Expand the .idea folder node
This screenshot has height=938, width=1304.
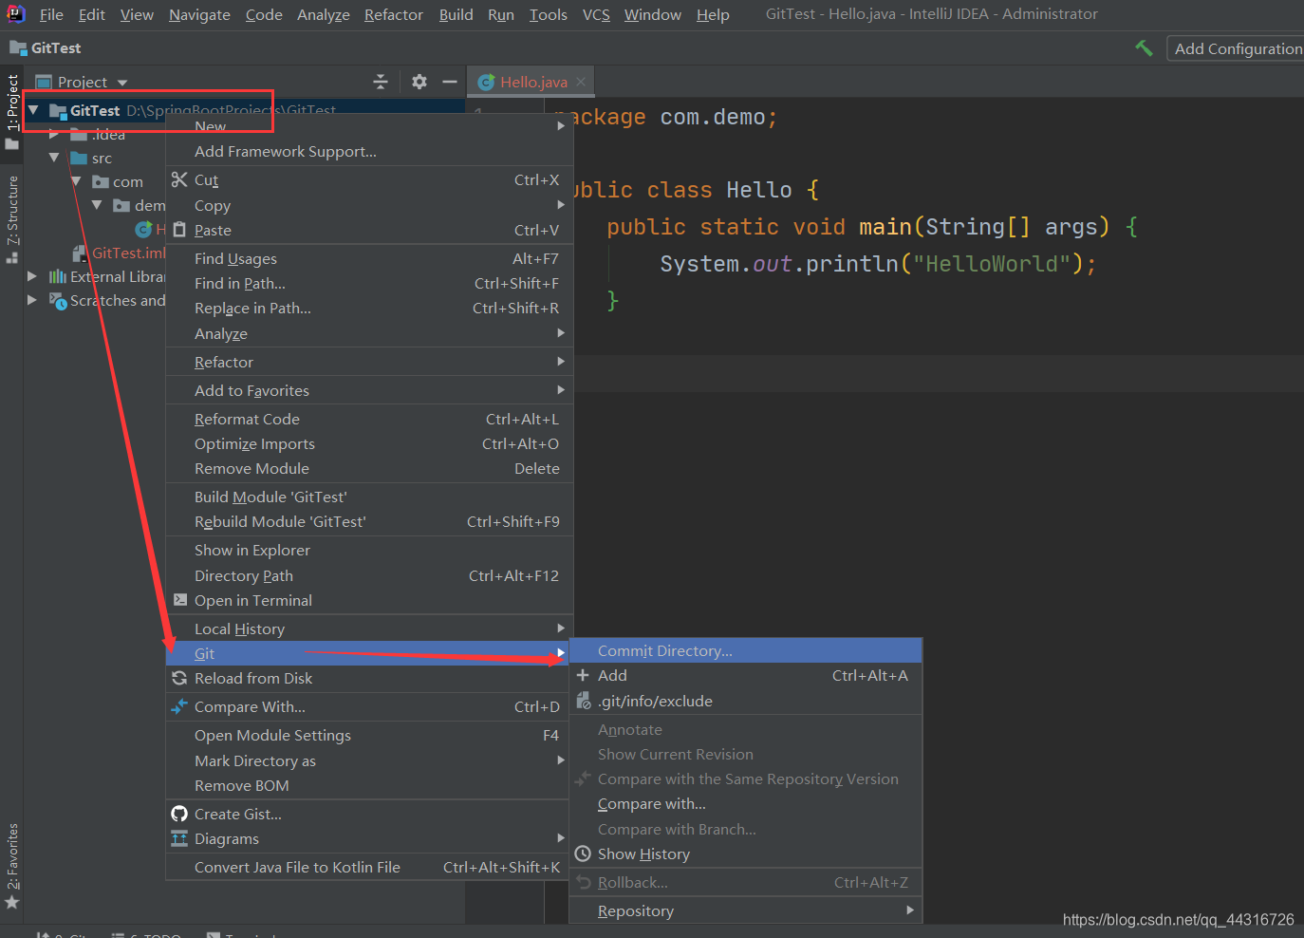coord(54,134)
